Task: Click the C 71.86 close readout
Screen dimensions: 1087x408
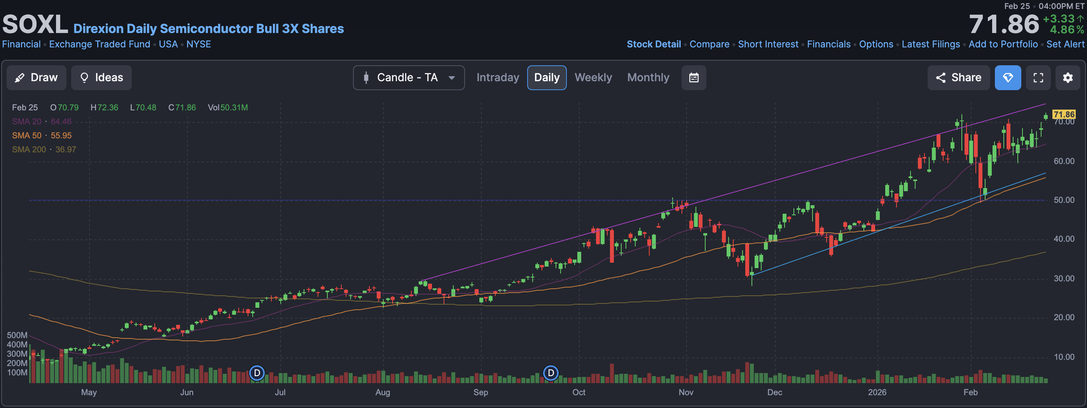Action: pos(182,108)
